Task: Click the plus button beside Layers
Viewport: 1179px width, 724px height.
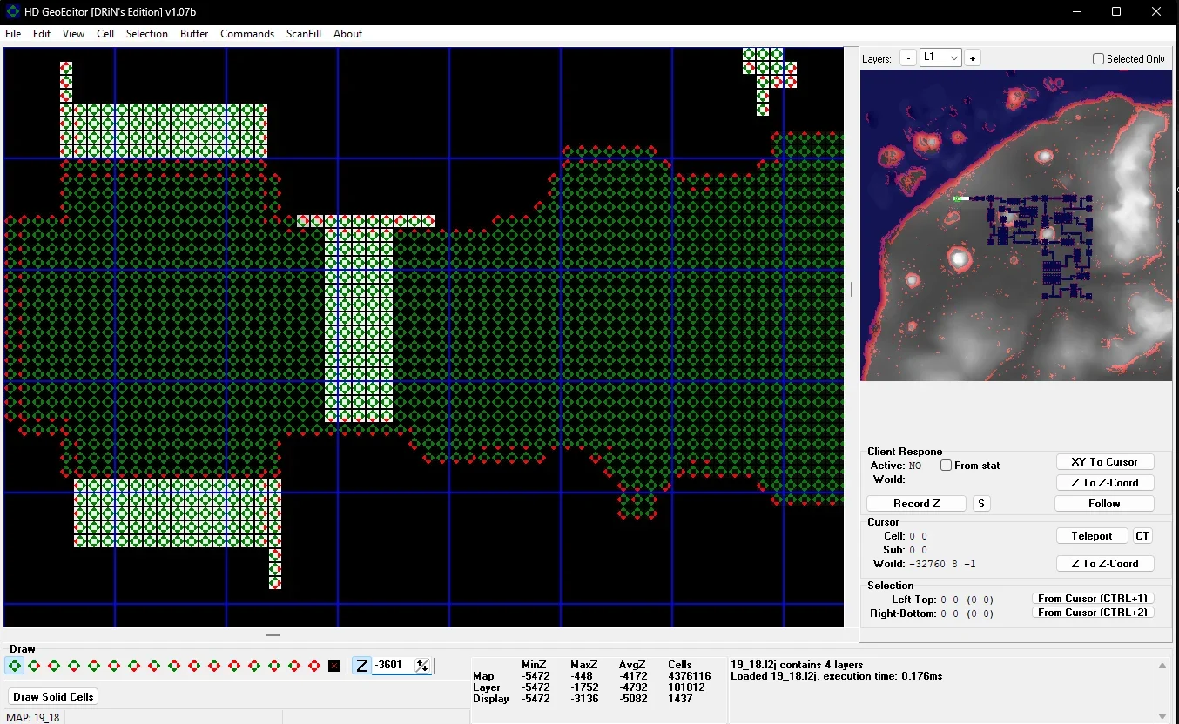Action: click(x=973, y=58)
